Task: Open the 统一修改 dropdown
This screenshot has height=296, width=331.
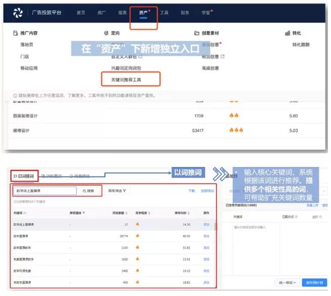Action: point(287,282)
